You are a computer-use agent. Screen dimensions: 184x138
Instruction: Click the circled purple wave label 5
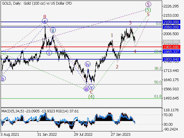(x=148, y=5)
